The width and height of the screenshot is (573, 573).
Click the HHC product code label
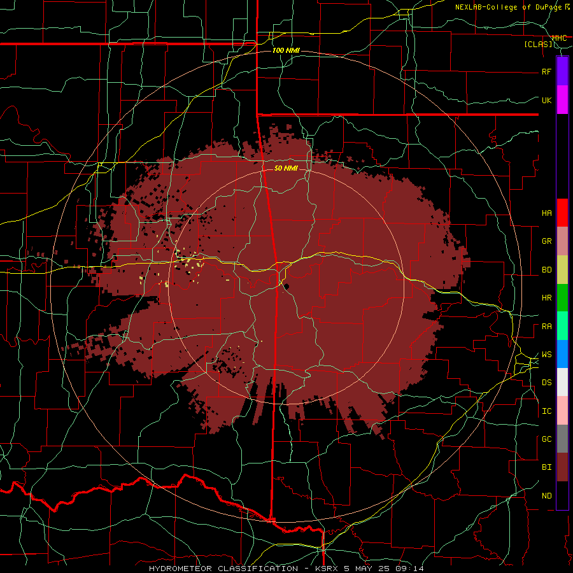[x=560, y=38]
